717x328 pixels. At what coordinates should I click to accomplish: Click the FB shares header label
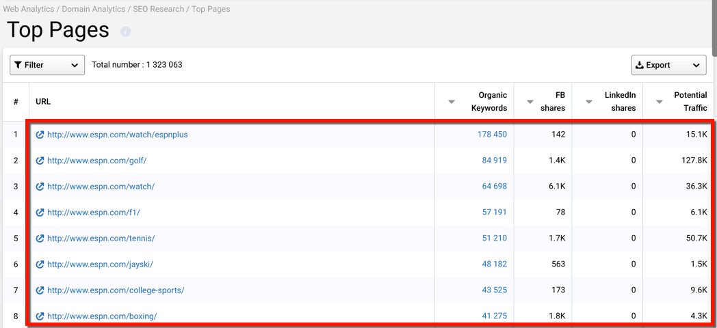pos(553,102)
